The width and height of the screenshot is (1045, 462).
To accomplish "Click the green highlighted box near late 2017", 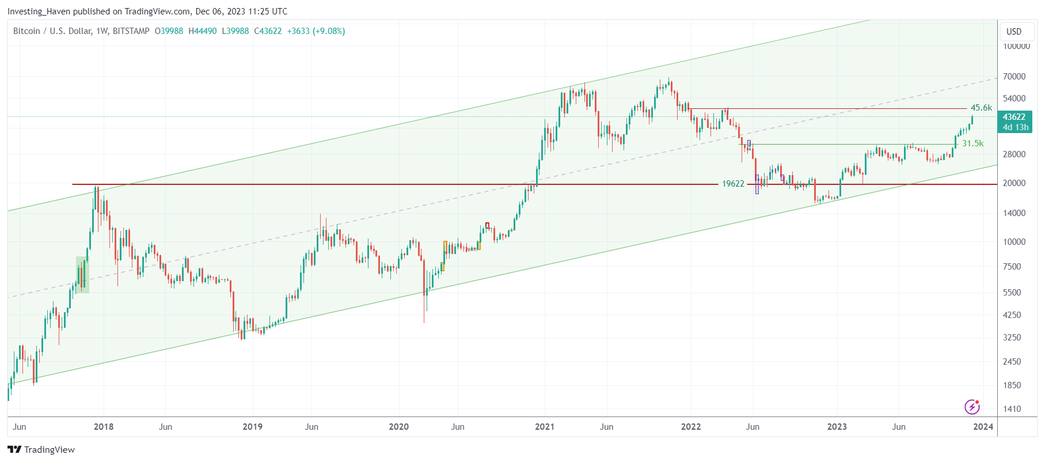I will tap(82, 275).
